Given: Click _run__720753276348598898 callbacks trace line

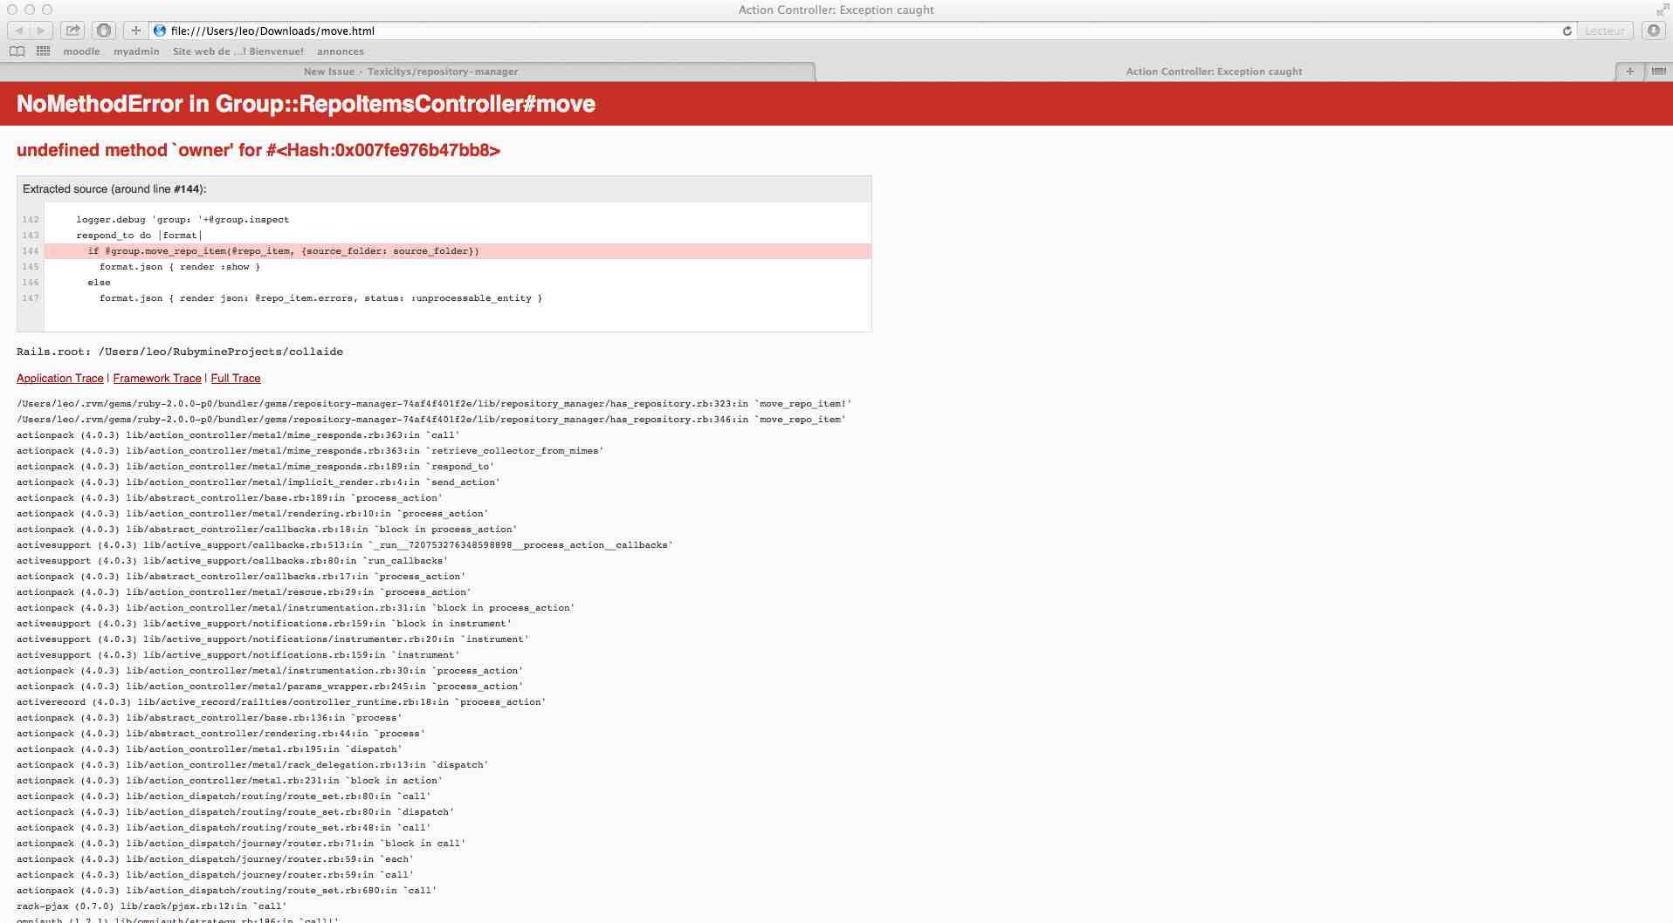Looking at the screenshot, I should pyautogui.click(x=345, y=545).
